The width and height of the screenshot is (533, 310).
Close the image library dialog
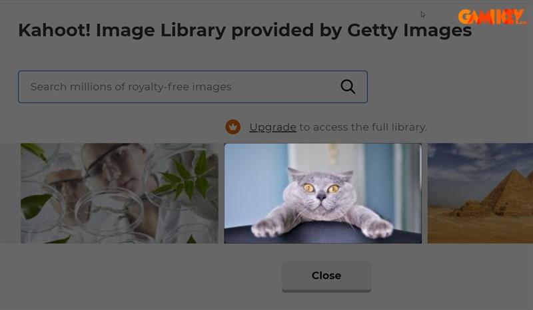click(x=326, y=275)
